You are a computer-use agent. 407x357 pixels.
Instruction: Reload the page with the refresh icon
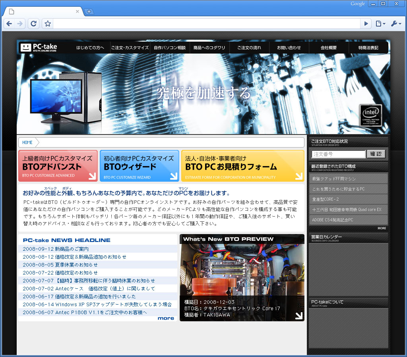[x=33, y=24]
